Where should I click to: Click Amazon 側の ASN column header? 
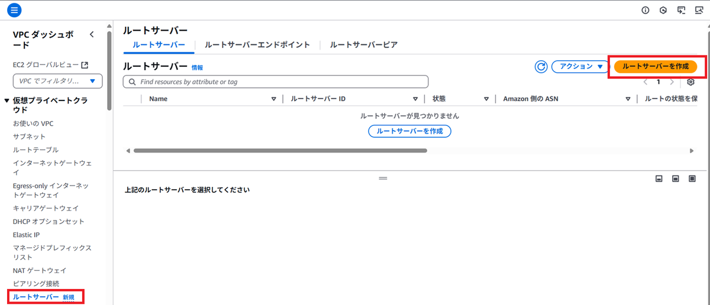(x=530, y=99)
